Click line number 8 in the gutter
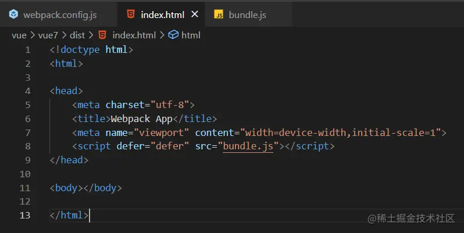Screen dimensions: 464x233 [28, 146]
